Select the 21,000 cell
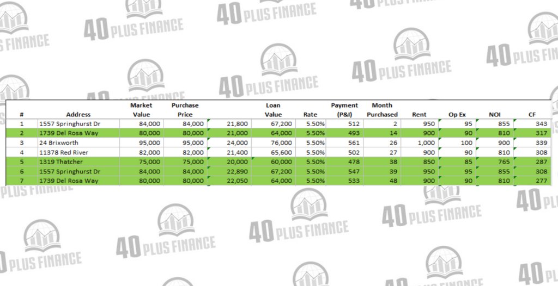This screenshot has width=558, height=286. [x=229, y=133]
